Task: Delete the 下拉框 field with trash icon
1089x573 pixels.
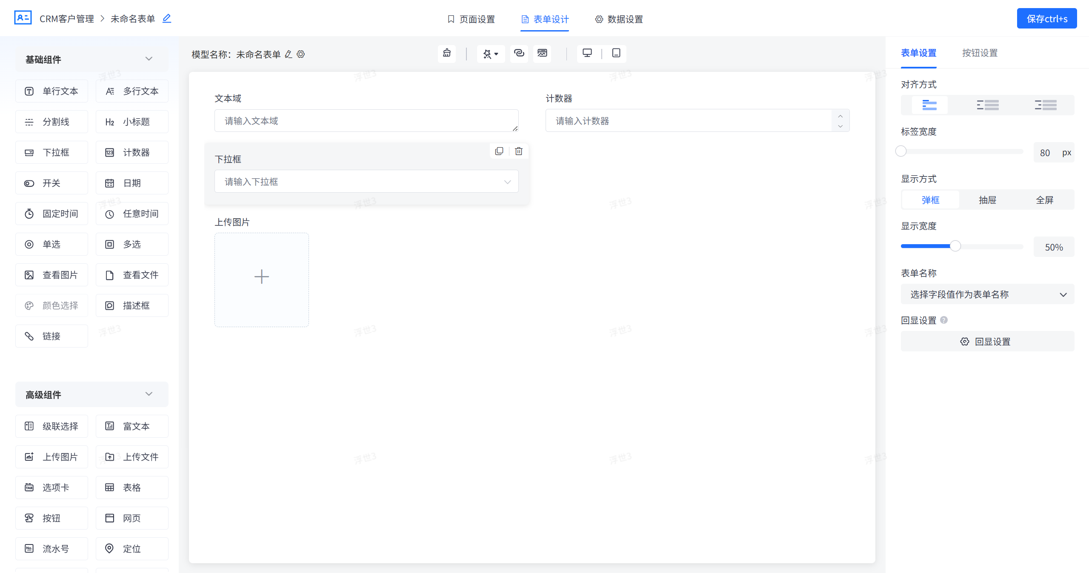Action: tap(519, 151)
